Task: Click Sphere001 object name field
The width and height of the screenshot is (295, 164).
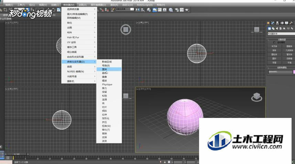Action: point(280,72)
